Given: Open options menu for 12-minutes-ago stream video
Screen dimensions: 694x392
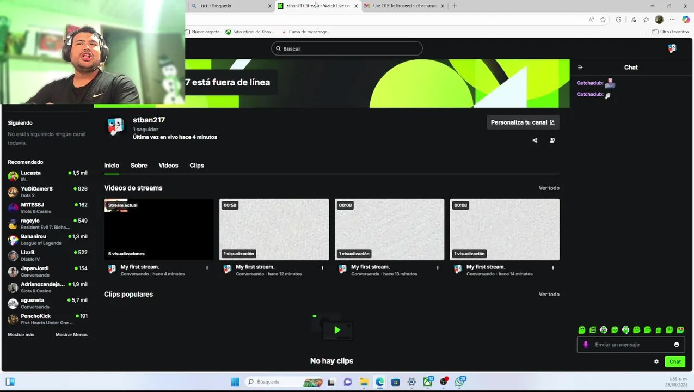Looking at the screenshot, I should [x=322, y=267].
